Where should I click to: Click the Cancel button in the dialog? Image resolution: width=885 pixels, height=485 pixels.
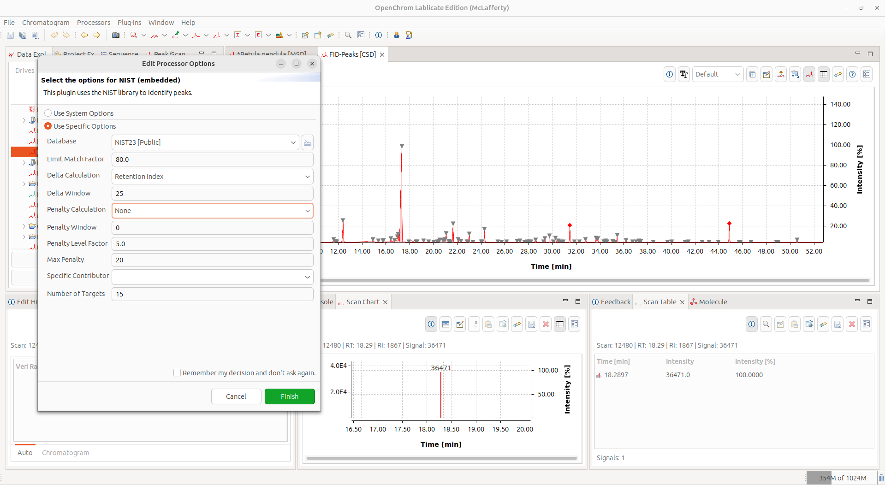pos(236,396)
